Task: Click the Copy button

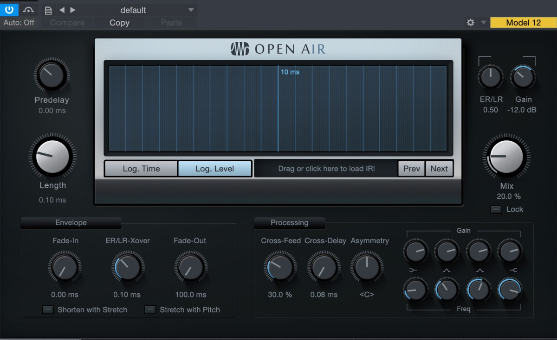Action: point(119,23)
